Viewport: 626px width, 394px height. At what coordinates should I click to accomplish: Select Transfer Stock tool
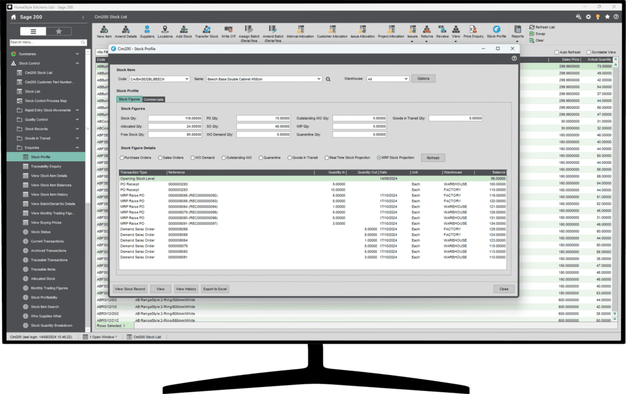(207, 32)
